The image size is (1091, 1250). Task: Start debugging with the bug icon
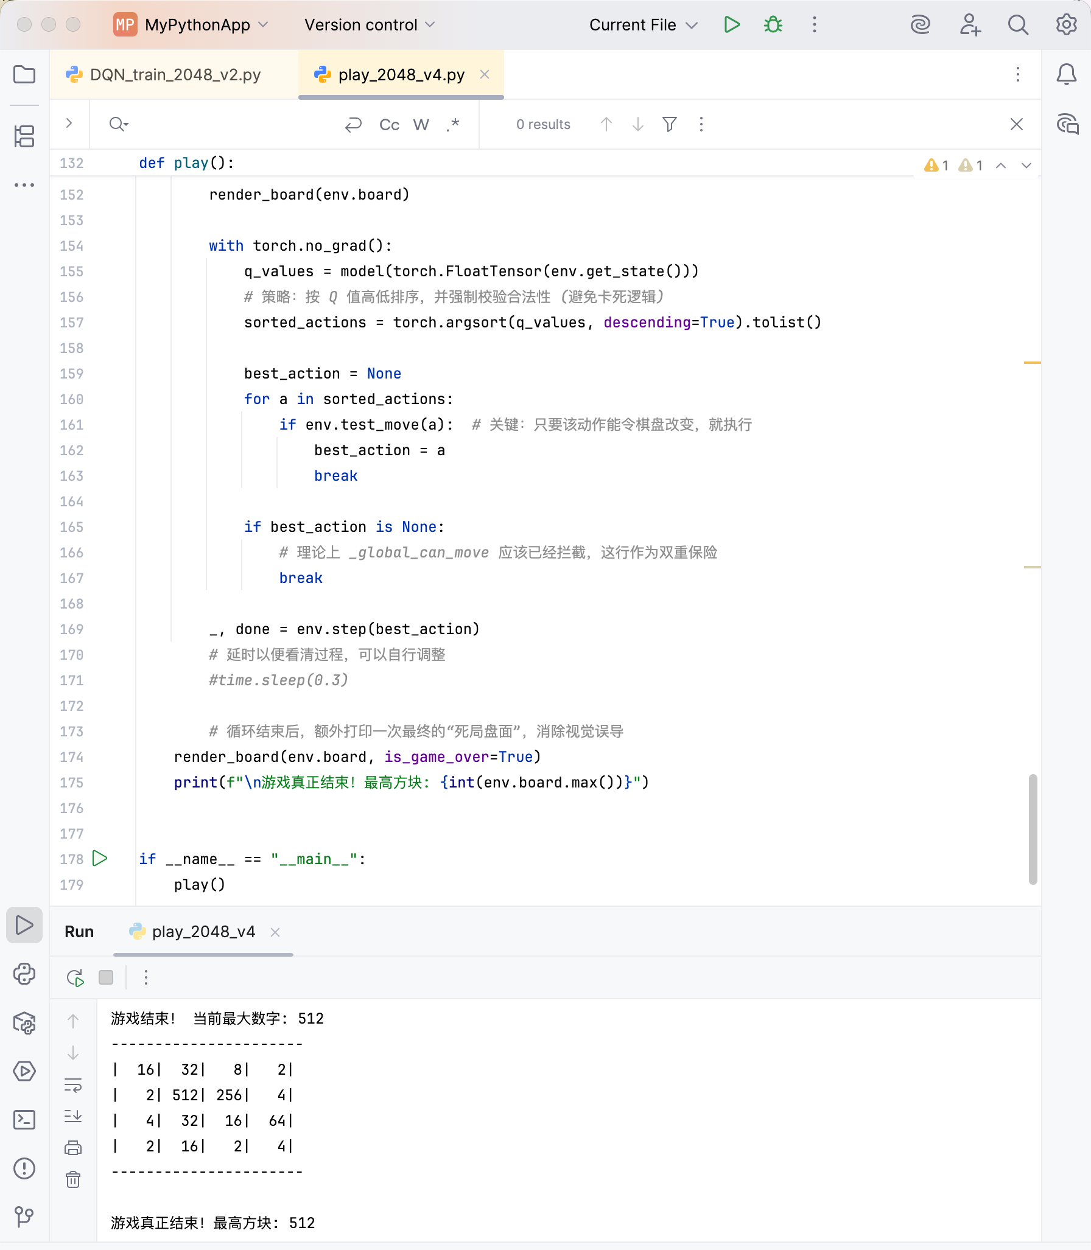[773, 25]
